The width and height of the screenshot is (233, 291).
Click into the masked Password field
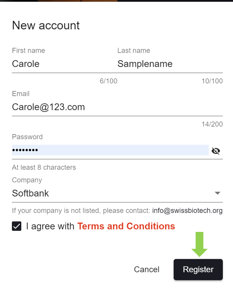click(108, 150)
